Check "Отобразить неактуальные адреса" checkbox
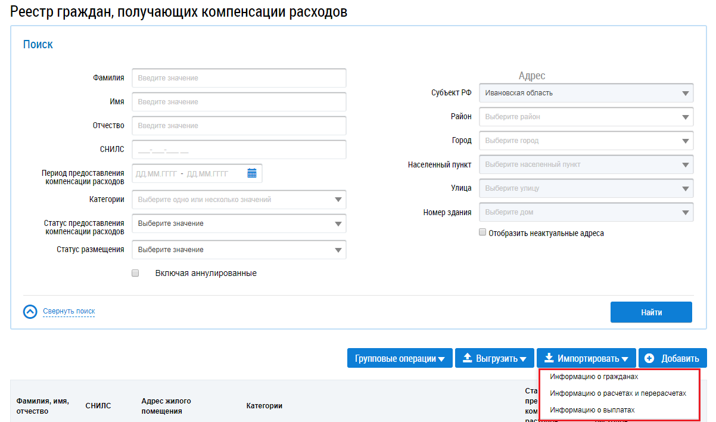The width and height of the screenshot is (716, 422). (482, 233)
